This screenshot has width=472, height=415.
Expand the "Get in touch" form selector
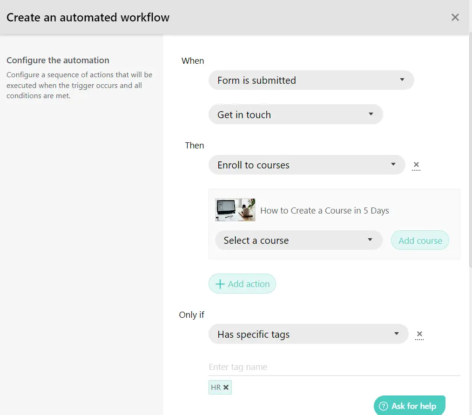295,114
